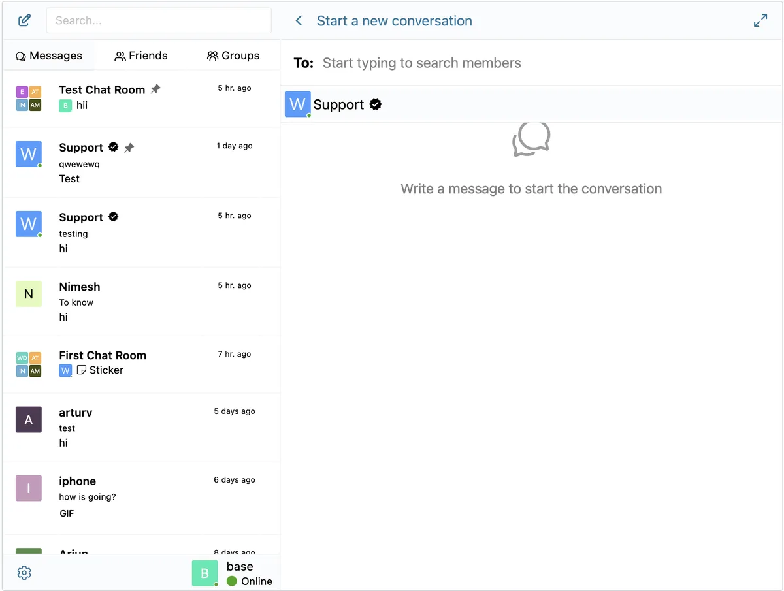
Task: Click small B avatar in Test Chat Room preview
Action: (x=65, y=106)
